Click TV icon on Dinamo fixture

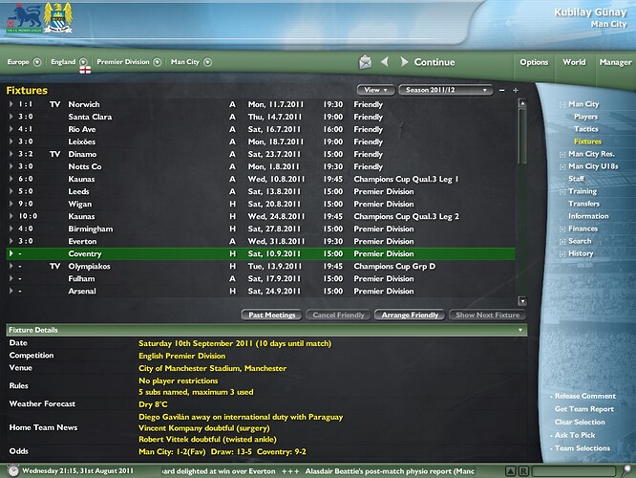click(54, 154)
